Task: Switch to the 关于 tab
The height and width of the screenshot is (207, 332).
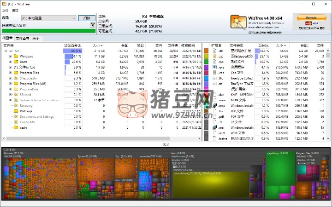Action: [36, 39]
